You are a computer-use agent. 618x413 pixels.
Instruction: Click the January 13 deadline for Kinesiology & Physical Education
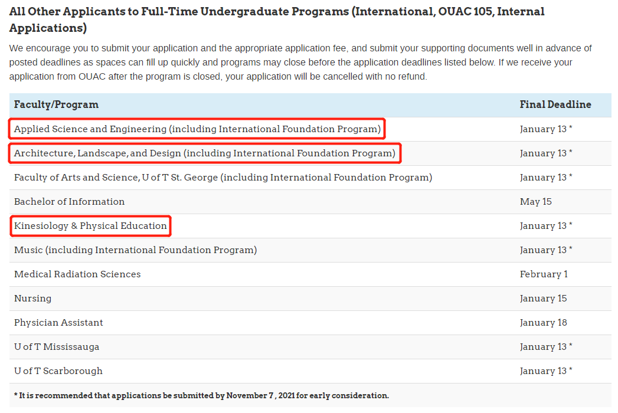coord(546,226)
